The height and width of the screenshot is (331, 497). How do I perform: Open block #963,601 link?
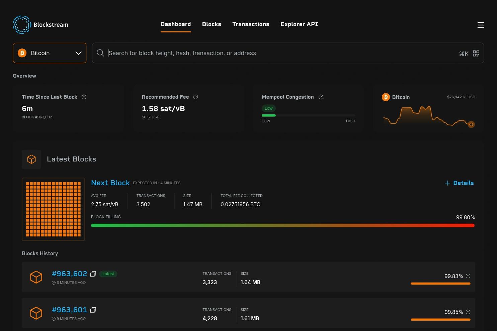(x=70, y=310)
